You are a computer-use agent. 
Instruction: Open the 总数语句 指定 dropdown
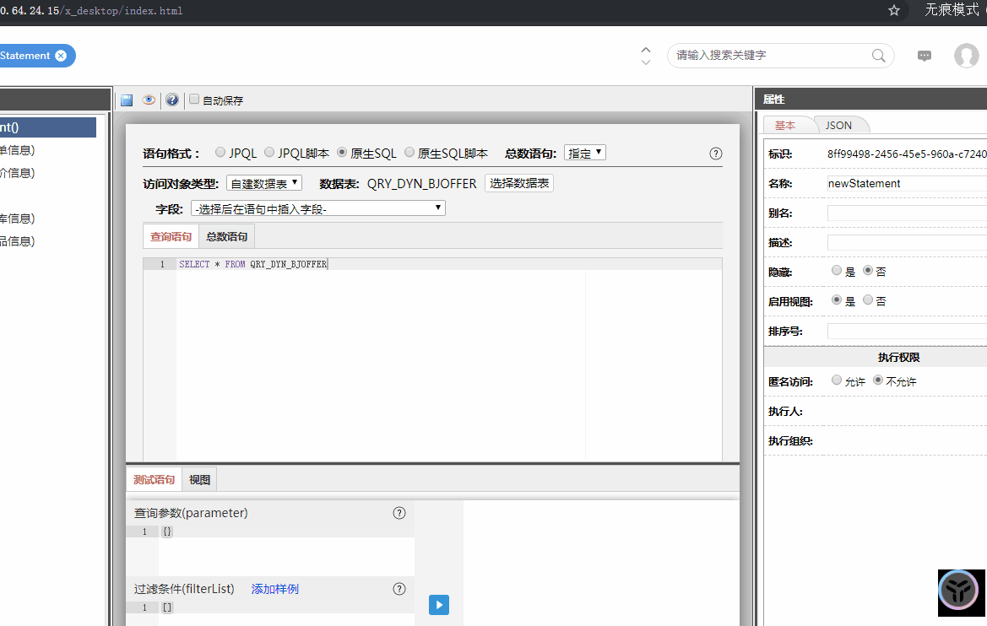pyautogui.click(x=584, y=153)
